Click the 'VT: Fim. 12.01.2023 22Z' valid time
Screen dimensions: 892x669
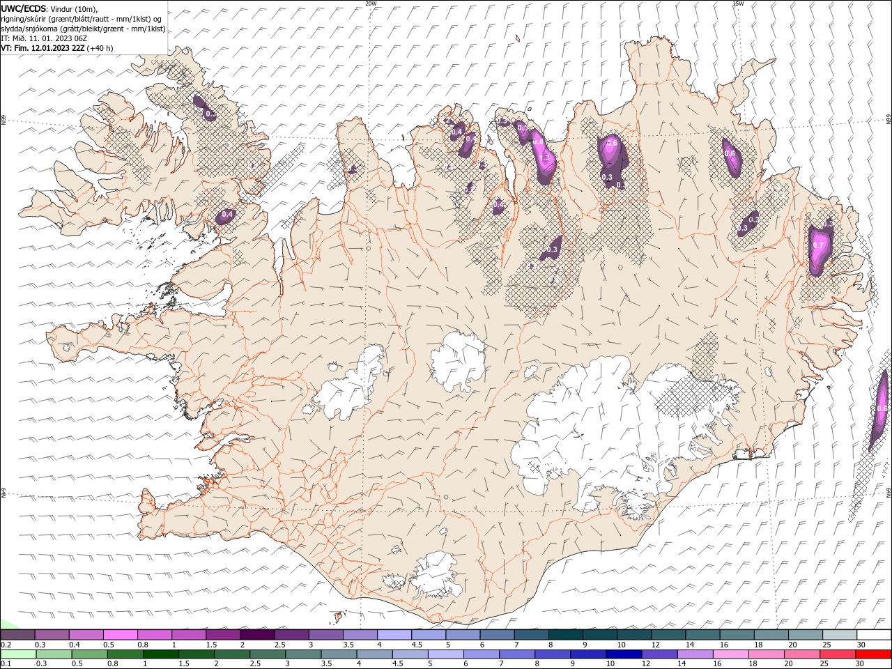[43, 48]
